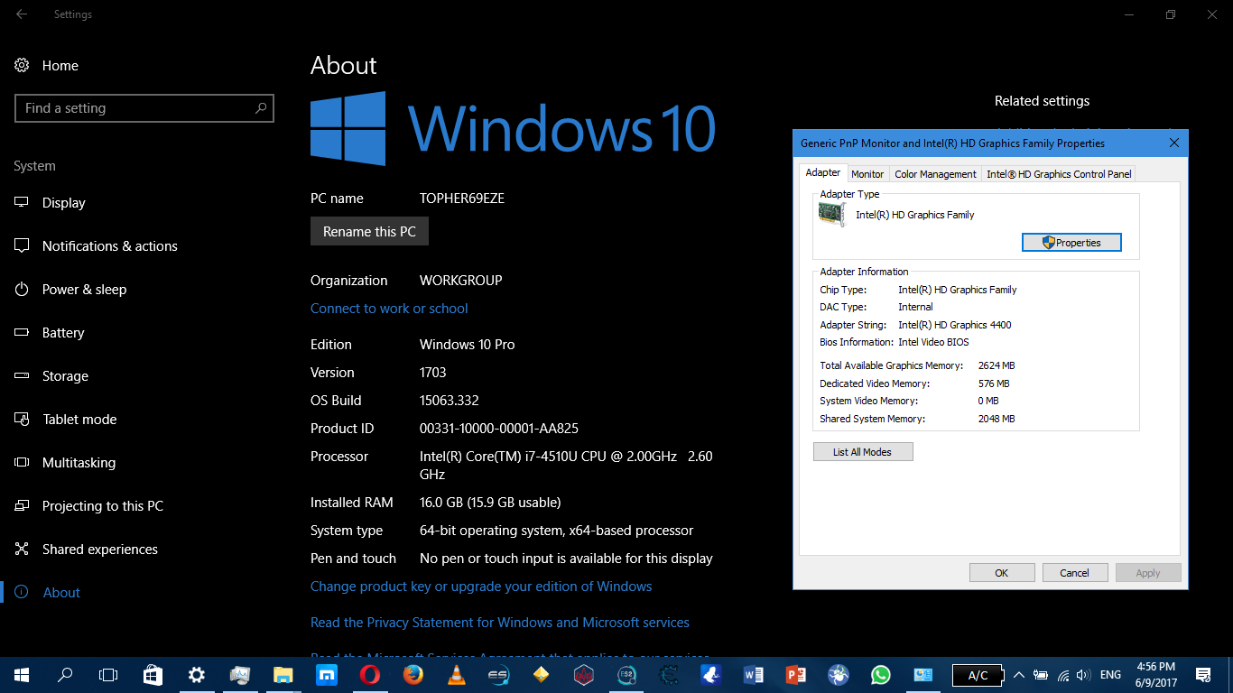1233x693 pixels.
Task: Click Total Available Graphics Memory value 2624 MB
Action: coord(997,366)
